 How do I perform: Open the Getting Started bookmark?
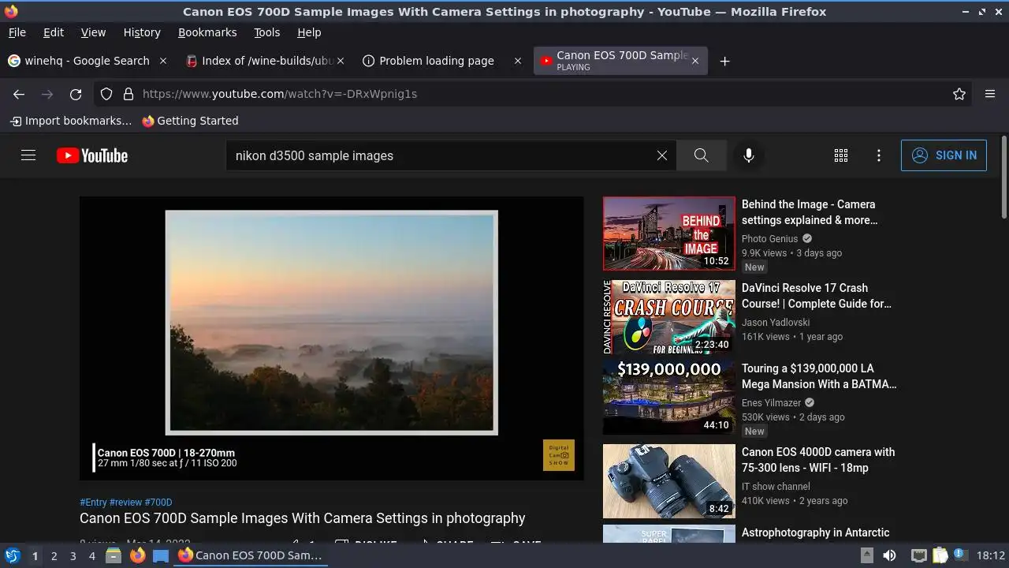pyautogui.click(x=190, y=121)
